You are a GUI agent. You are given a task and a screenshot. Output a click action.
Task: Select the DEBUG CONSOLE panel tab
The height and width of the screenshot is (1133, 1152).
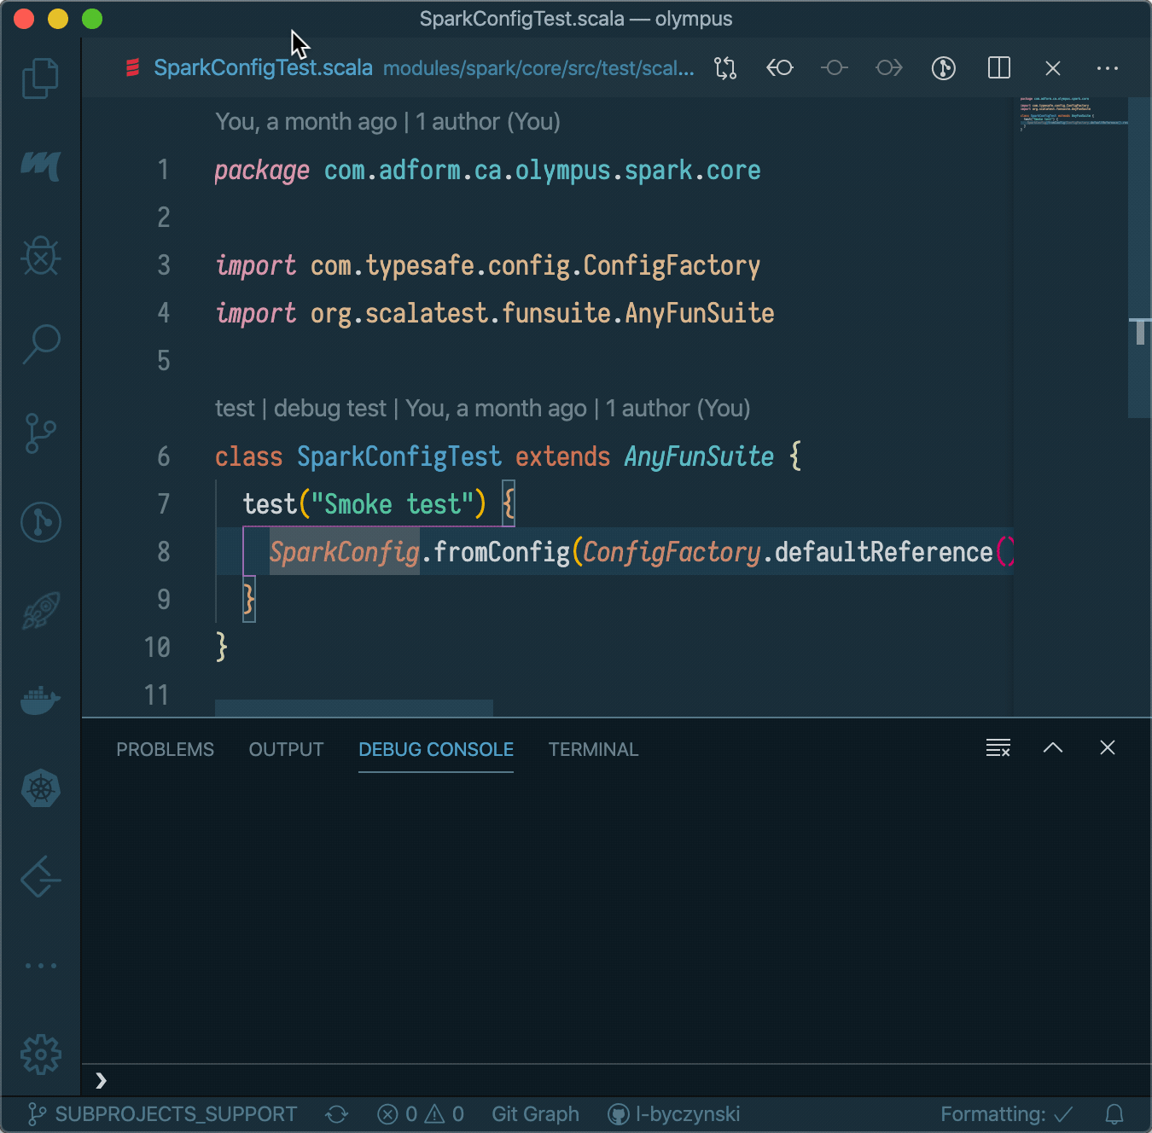point(436,749)
